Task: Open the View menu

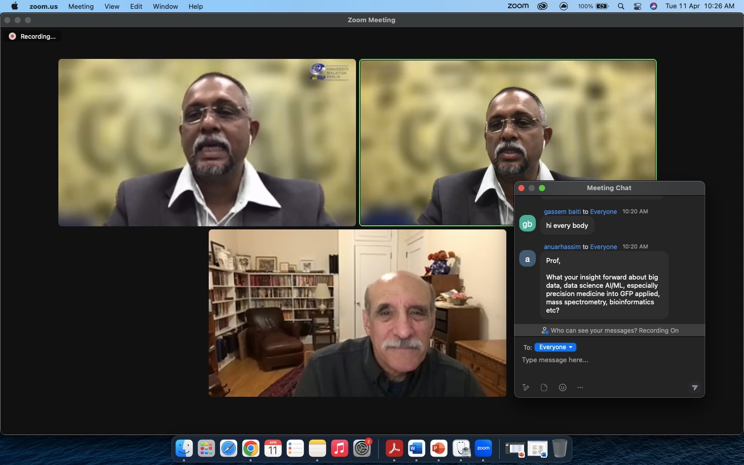Action: (x=112, y=6)
